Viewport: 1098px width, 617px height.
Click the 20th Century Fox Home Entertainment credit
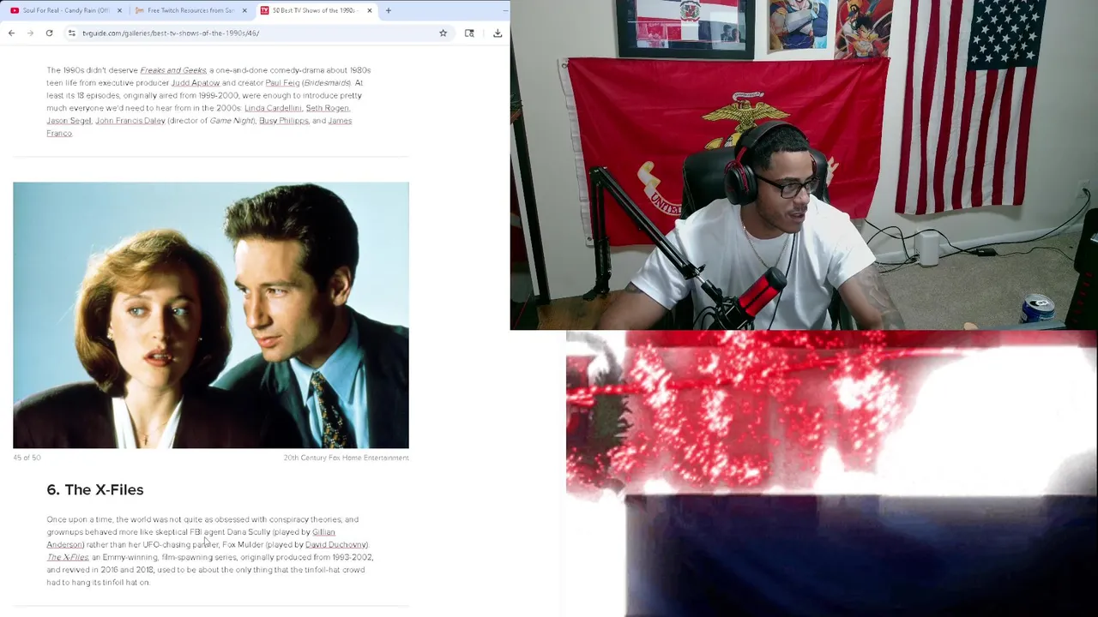tap(346, 458)
